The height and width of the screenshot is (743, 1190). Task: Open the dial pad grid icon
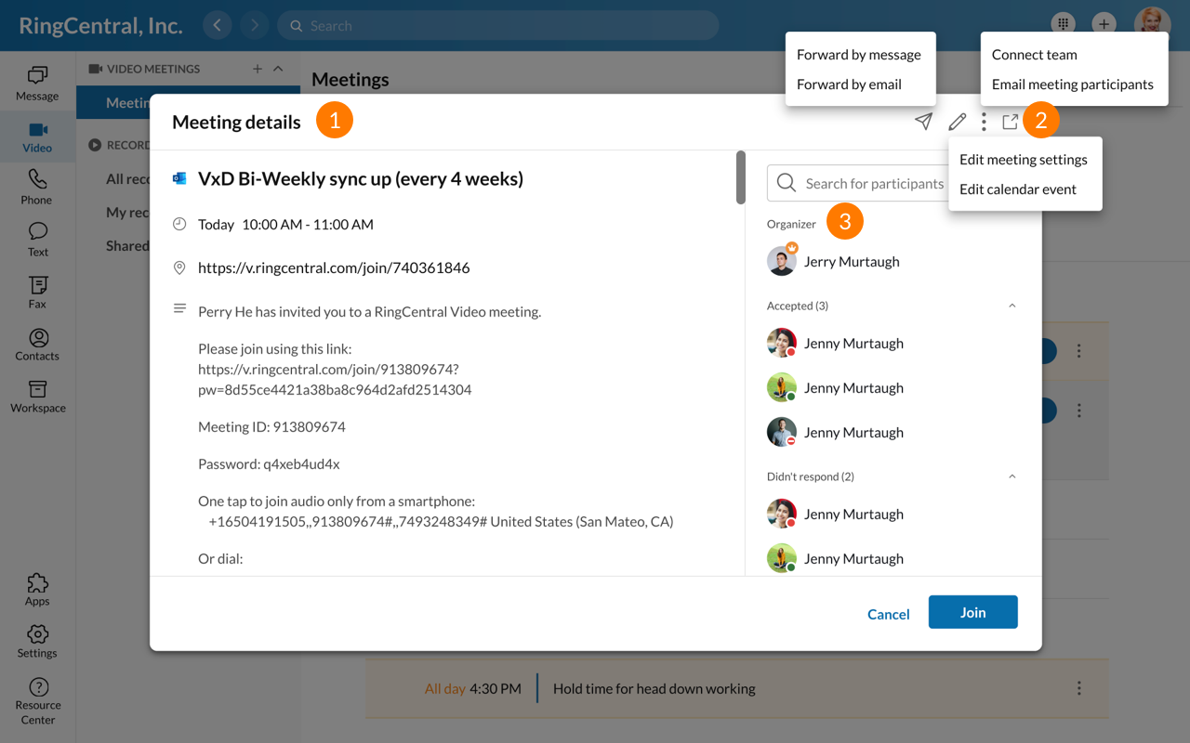click(1063, 24)
